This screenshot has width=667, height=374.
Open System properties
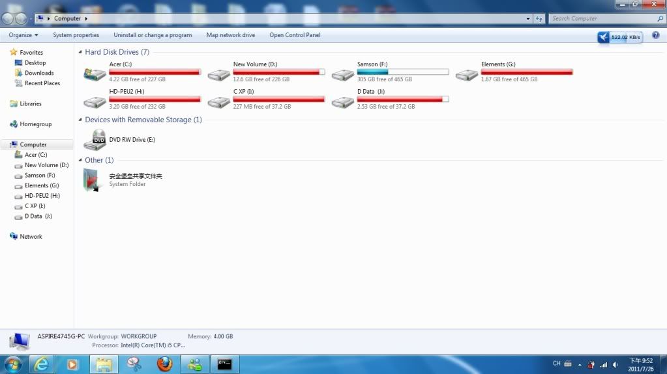point(76,35)
